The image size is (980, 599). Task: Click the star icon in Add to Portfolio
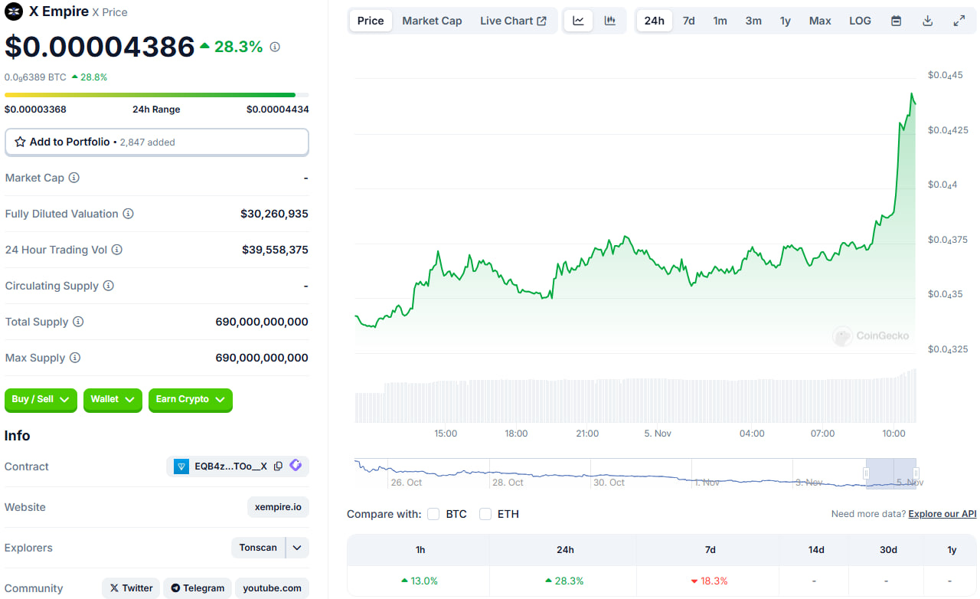(21, 142)
